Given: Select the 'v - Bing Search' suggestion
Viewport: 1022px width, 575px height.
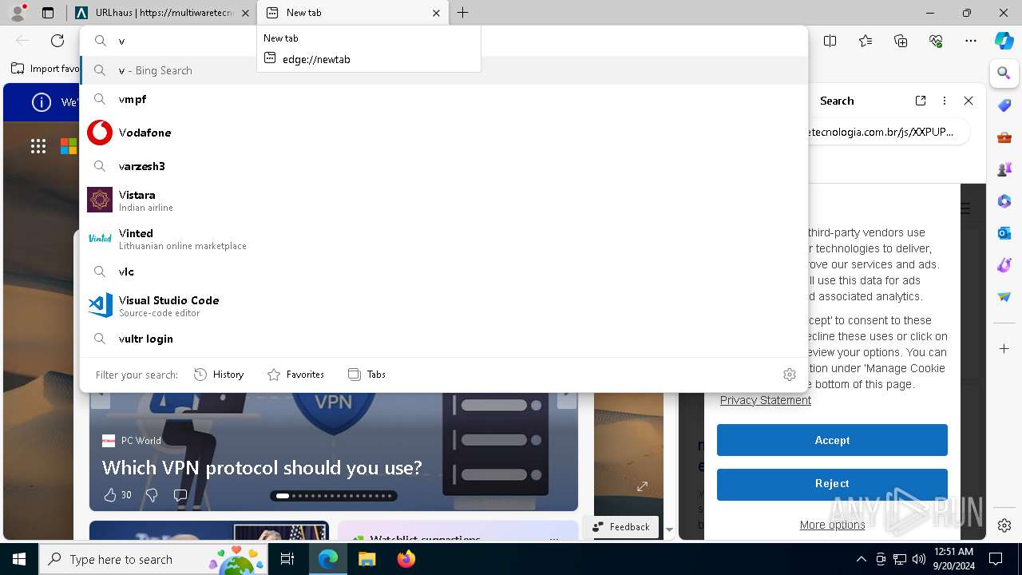Looking at the screenshot, I should [x=444, y=70].
